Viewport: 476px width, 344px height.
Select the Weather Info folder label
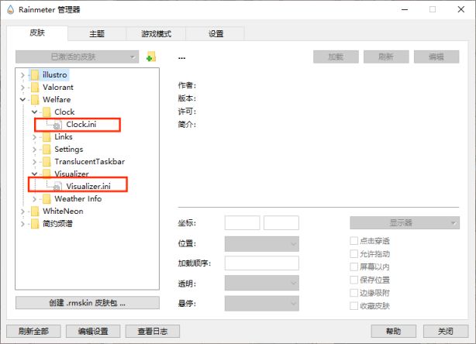78,199
